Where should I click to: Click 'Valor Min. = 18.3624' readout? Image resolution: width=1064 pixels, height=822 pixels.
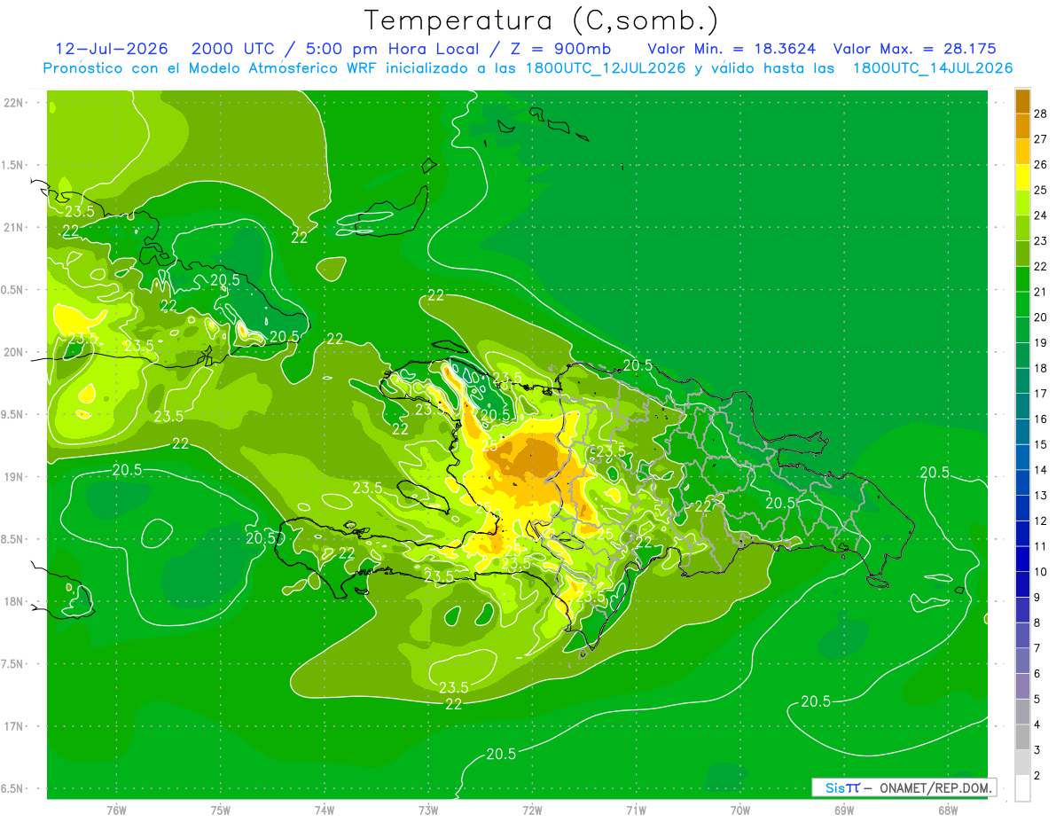[x=731, y=49]
